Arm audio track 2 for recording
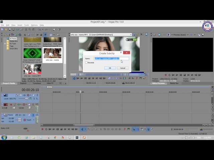This screenshot has height=160, width=214. click(x=11, y=104)
